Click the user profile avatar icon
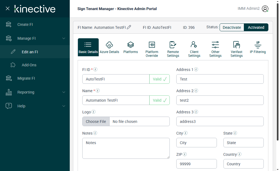Screen dimensions: 279x171 [x=265, y=9]
